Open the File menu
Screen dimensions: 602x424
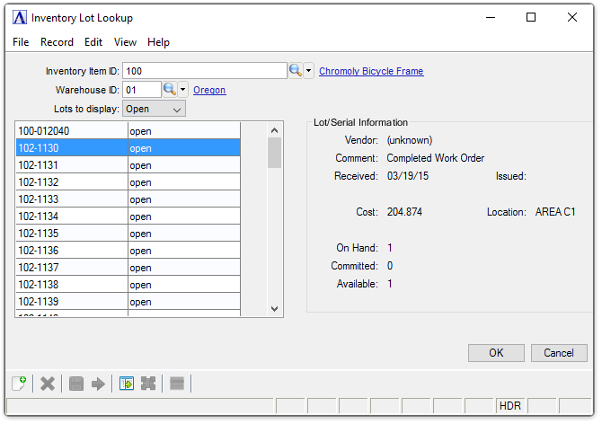pyautogui.click(x=21, y=42)
